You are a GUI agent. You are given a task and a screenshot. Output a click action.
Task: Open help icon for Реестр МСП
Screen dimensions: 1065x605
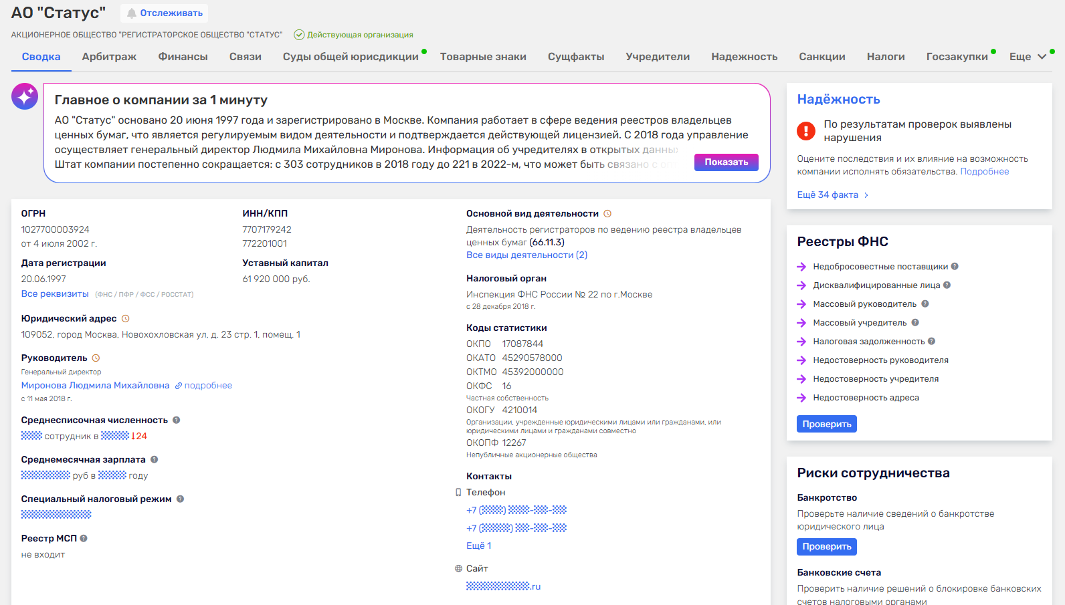(84, 539)
